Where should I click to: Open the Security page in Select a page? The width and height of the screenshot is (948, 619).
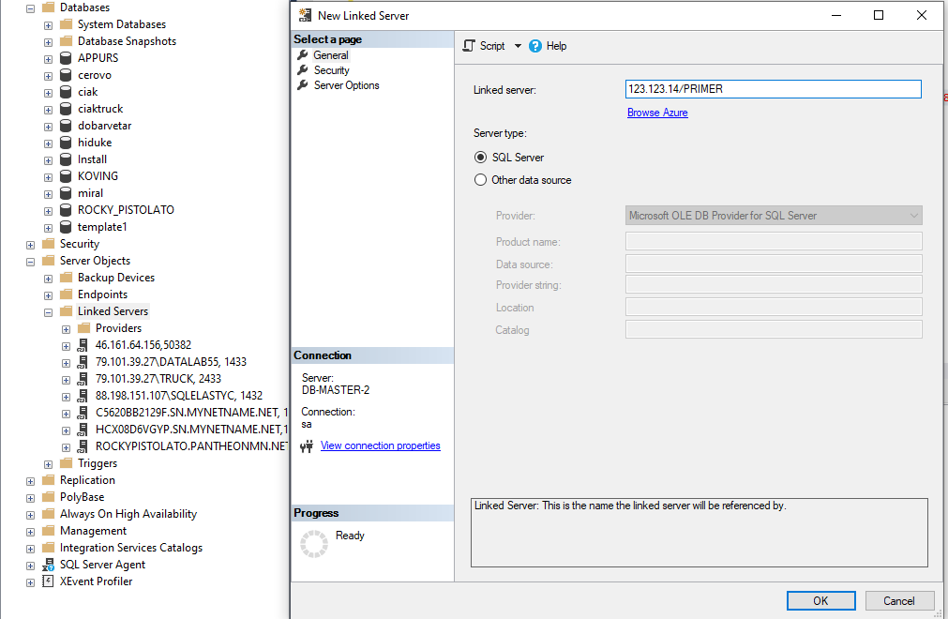tap(331, 70)
